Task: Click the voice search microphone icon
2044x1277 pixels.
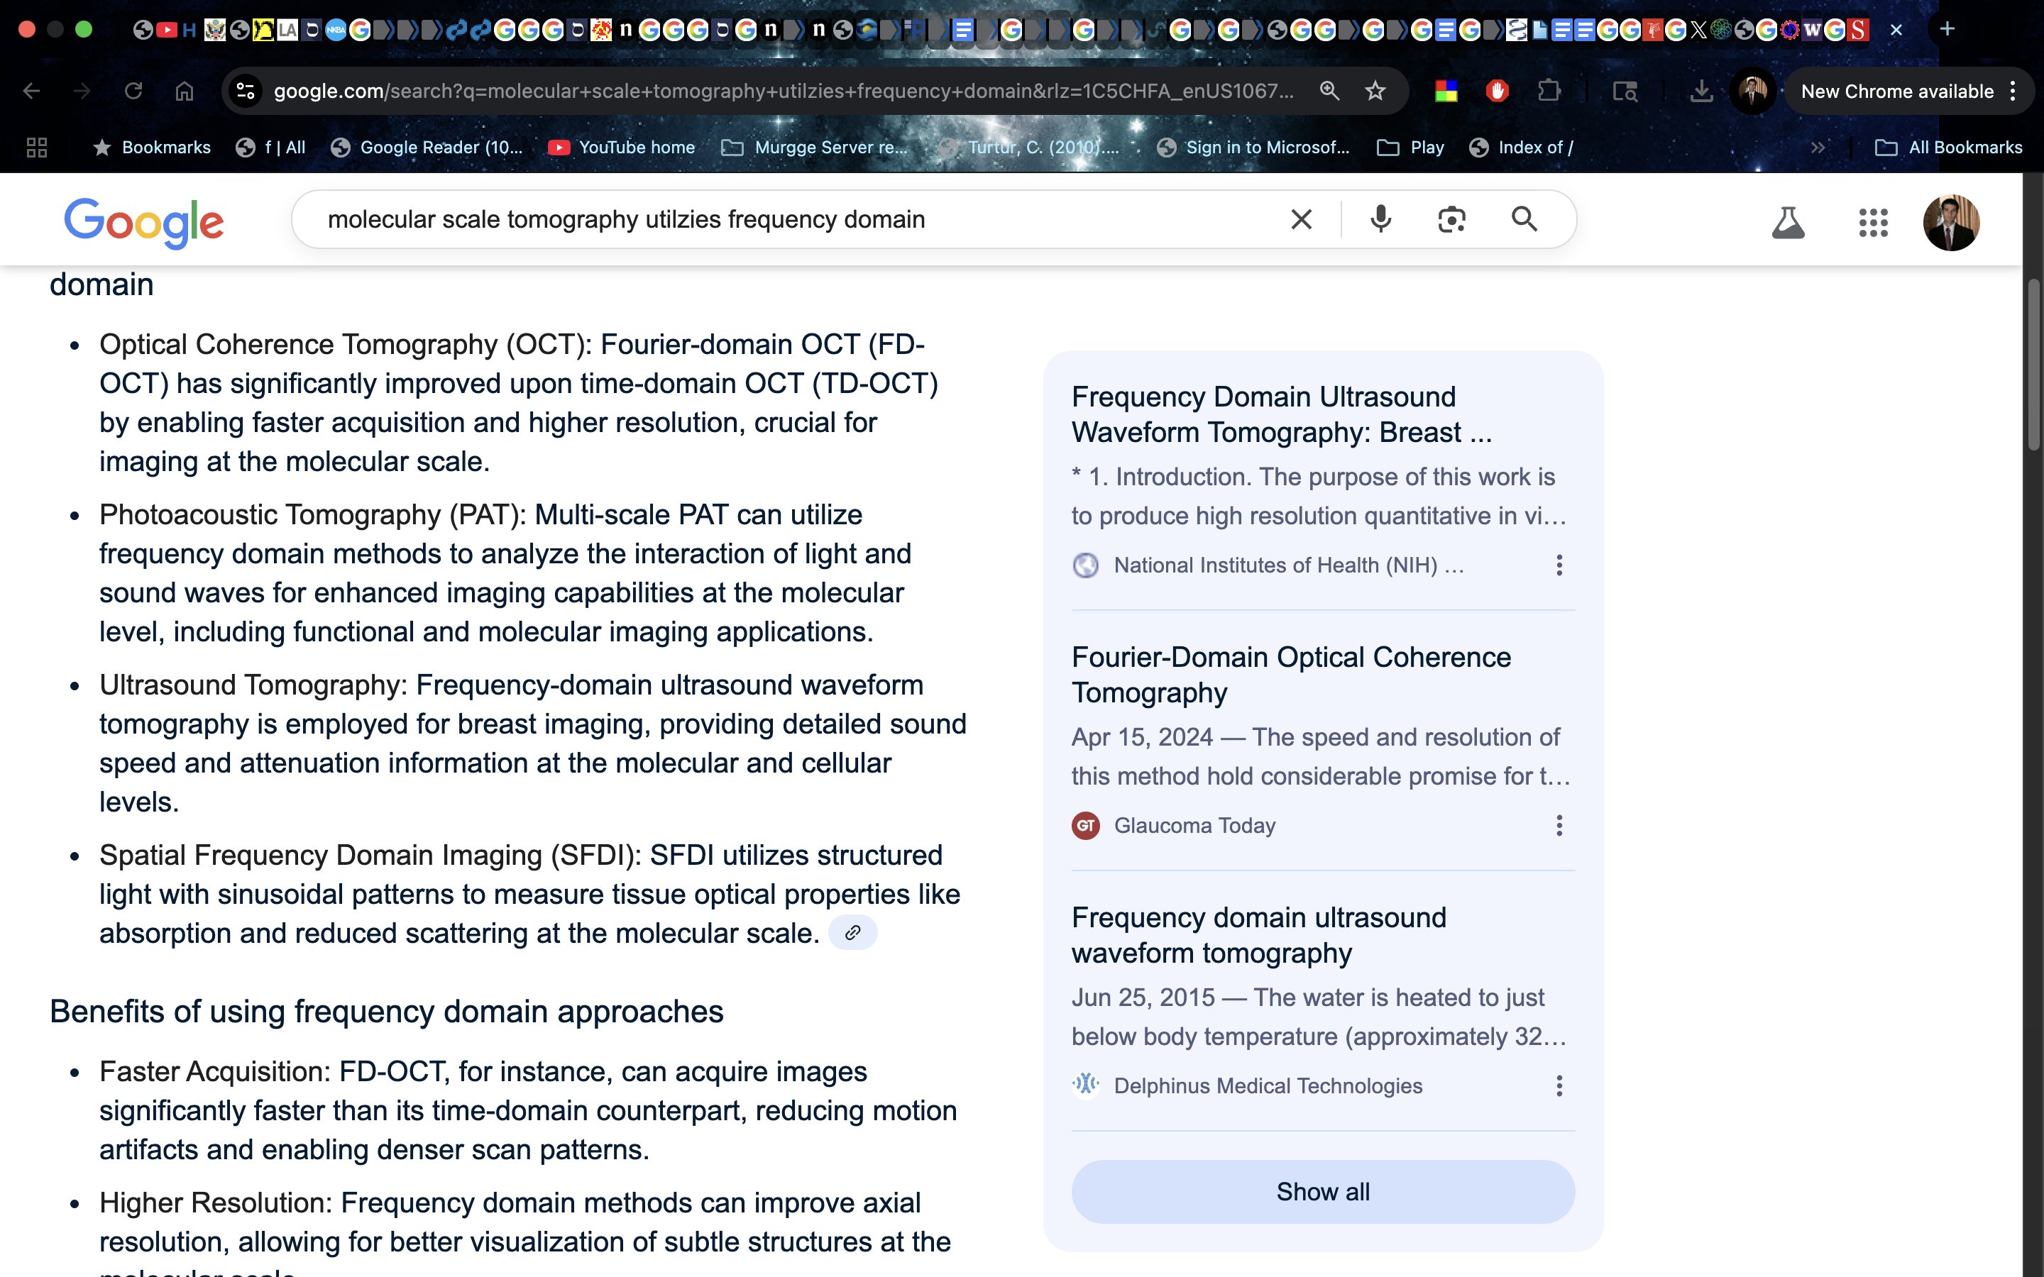Action: coord(1380,220)
